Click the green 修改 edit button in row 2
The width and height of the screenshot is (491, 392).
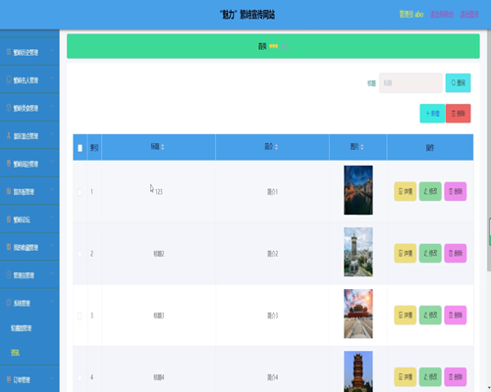[430, 253]
